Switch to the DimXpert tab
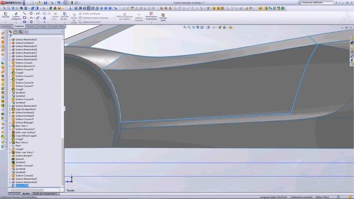This screenshot has width=354, height=199. click(42, 27)
